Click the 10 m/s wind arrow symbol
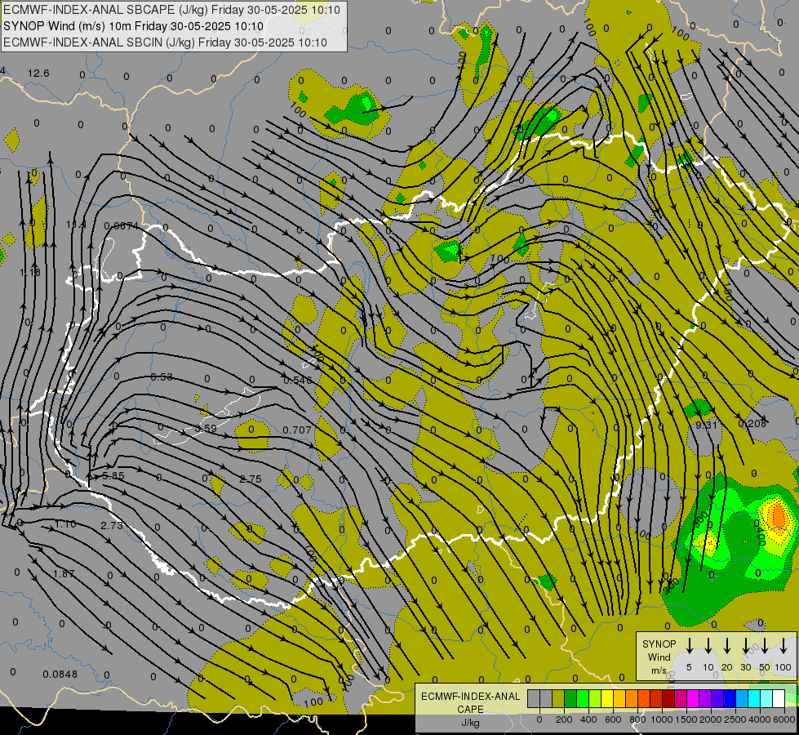The width and height of the screenshot is (799, 735). click(708, 646)
